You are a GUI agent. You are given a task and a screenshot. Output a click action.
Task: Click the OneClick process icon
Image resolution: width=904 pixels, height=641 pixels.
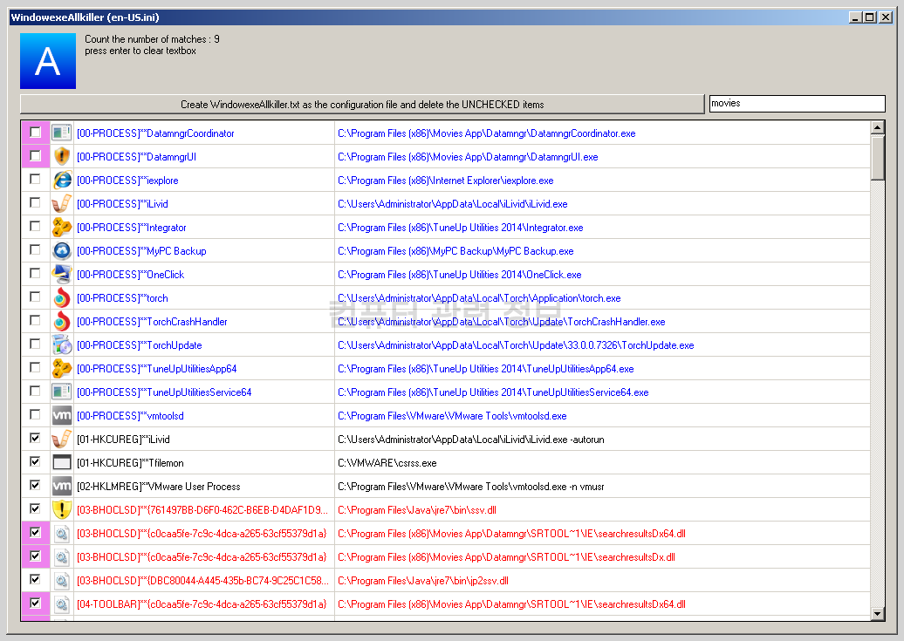click(x=62, y=275)
